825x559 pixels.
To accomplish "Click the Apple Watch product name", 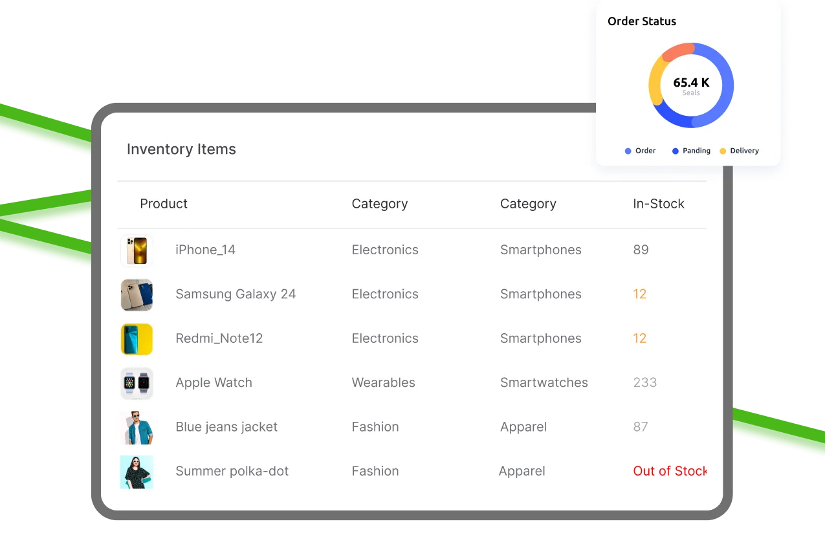I will pos(214,382).
